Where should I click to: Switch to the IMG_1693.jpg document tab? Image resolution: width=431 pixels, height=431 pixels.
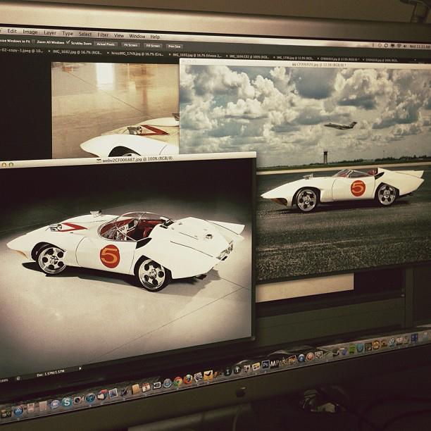(196, 55)
